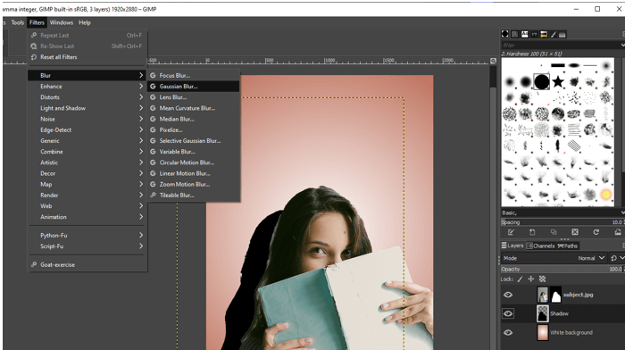Image resolution: width=625 pixels, height=350 pixels.
Task: Select the black ellipse brush
Action: pos(574,65)
